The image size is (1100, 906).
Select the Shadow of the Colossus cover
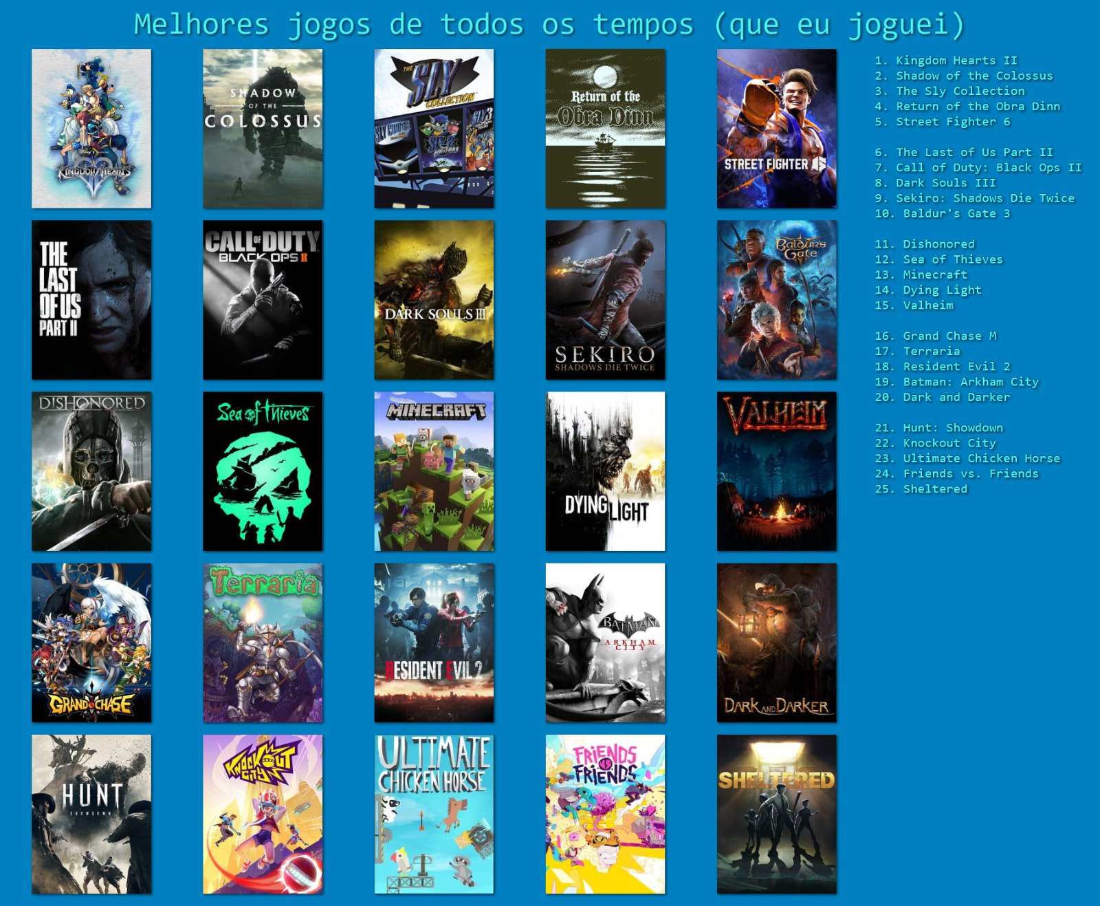coord(263,129)
